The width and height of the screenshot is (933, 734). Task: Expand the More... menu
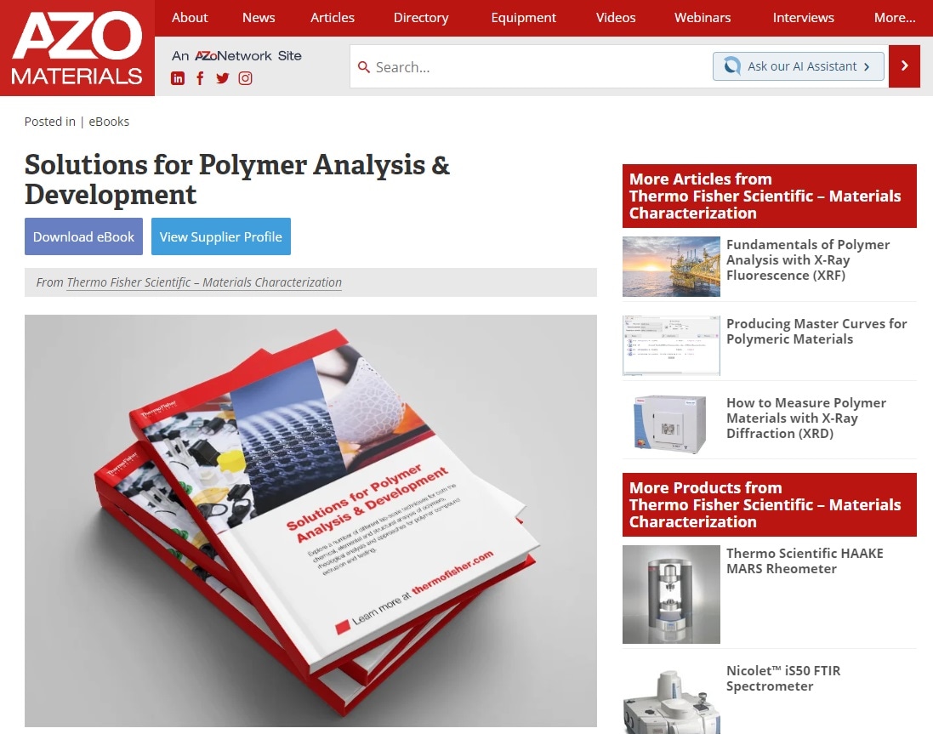pyautogui.click(x=895, y=18)
